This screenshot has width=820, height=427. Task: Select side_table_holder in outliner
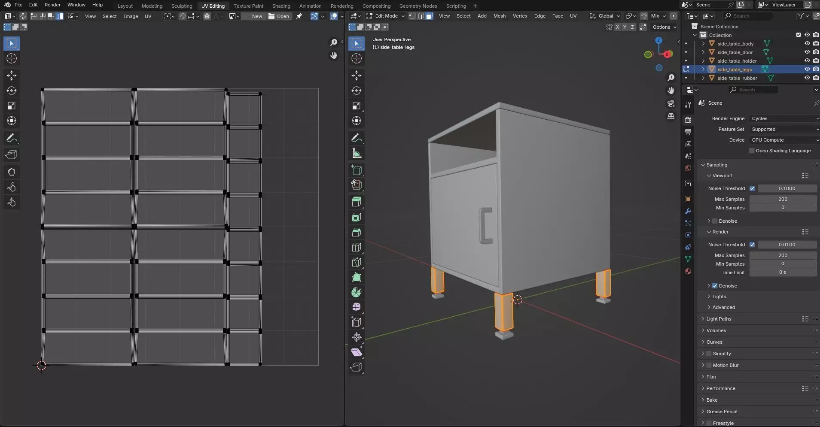click(737, 61)
